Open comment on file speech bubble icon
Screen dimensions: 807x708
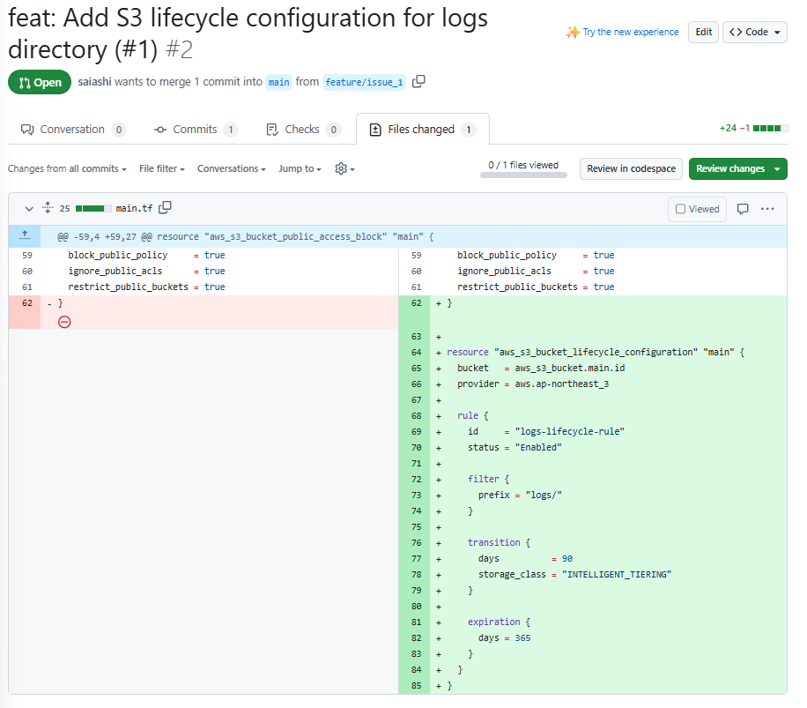click(x=742, y=209)
